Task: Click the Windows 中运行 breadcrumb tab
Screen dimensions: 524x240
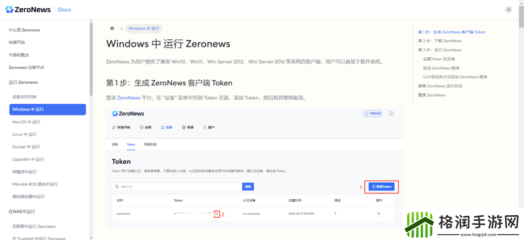Action: [144, 29]
